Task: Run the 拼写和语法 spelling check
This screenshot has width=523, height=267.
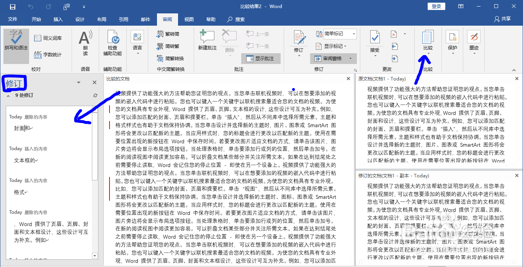Action: [x=16, y=46]
